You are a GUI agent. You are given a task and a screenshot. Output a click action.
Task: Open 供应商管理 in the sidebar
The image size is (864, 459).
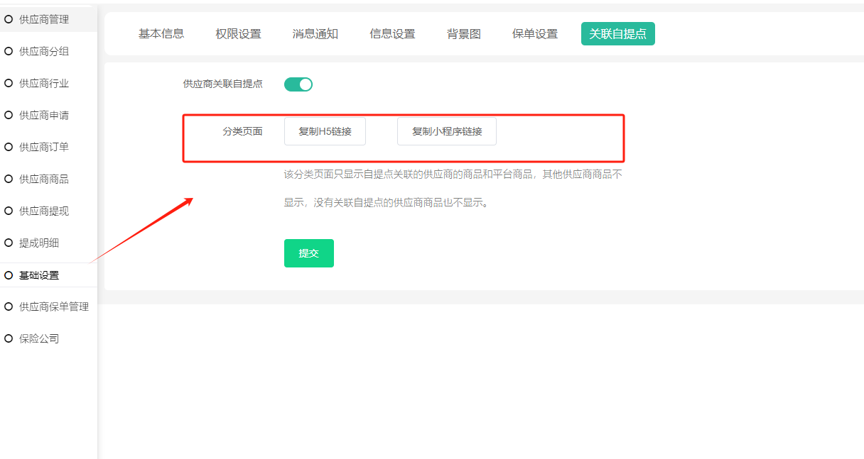43,19
